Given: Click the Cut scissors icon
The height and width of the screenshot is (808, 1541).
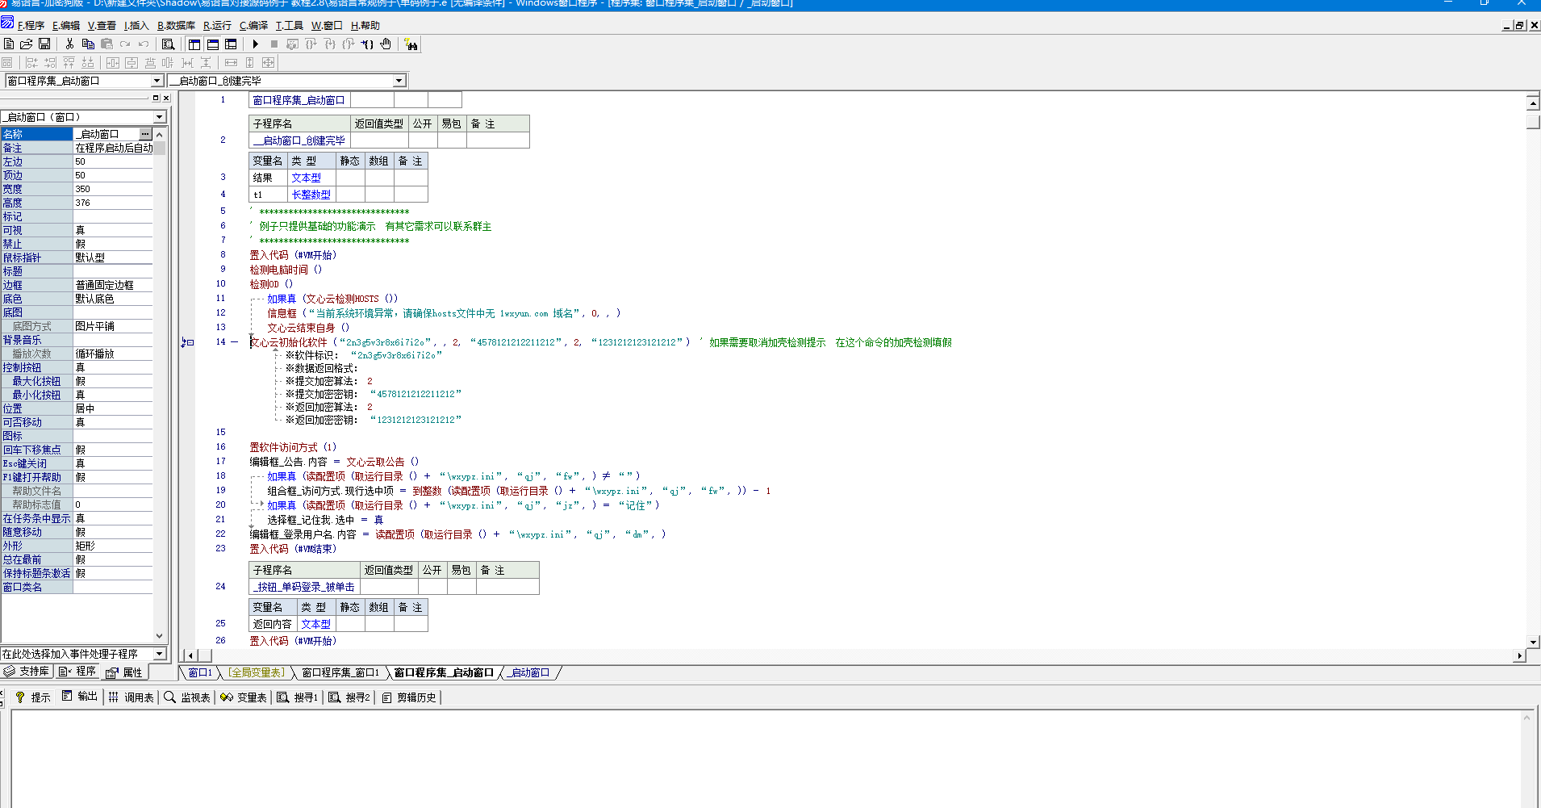Looking at the screenshot, I should coord(70,44).
